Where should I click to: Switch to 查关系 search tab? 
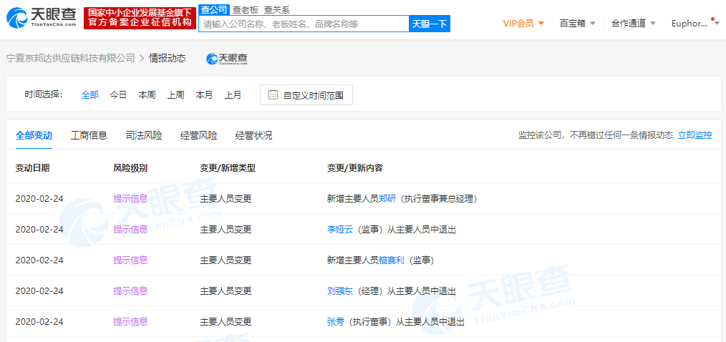(x=276, y=9)
